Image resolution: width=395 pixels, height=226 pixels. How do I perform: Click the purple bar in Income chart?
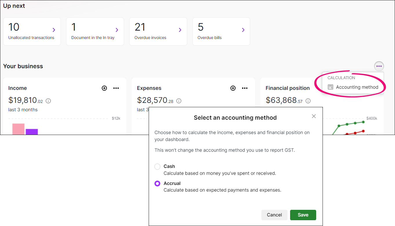[32, 132]
